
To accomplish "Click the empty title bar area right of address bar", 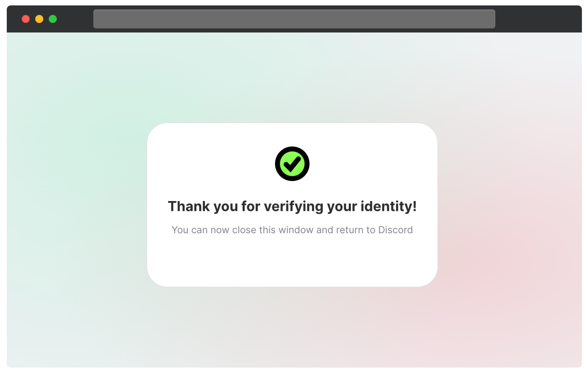I will [x=538, y=19].
